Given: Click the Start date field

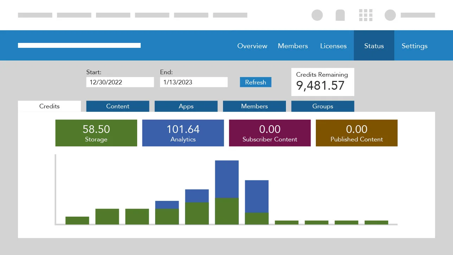Looking at the screenshot, I should [120, 82].
